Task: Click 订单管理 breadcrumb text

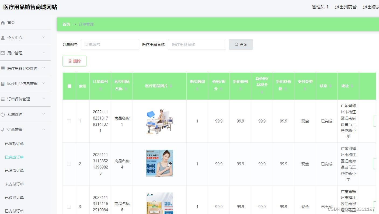Action: (x=86, y=24)
